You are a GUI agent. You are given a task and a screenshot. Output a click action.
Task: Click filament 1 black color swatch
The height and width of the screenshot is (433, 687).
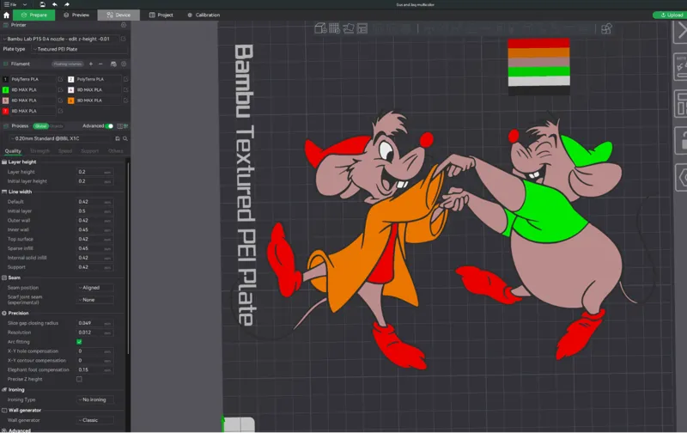pyautogui.click(x=5, y=79)
